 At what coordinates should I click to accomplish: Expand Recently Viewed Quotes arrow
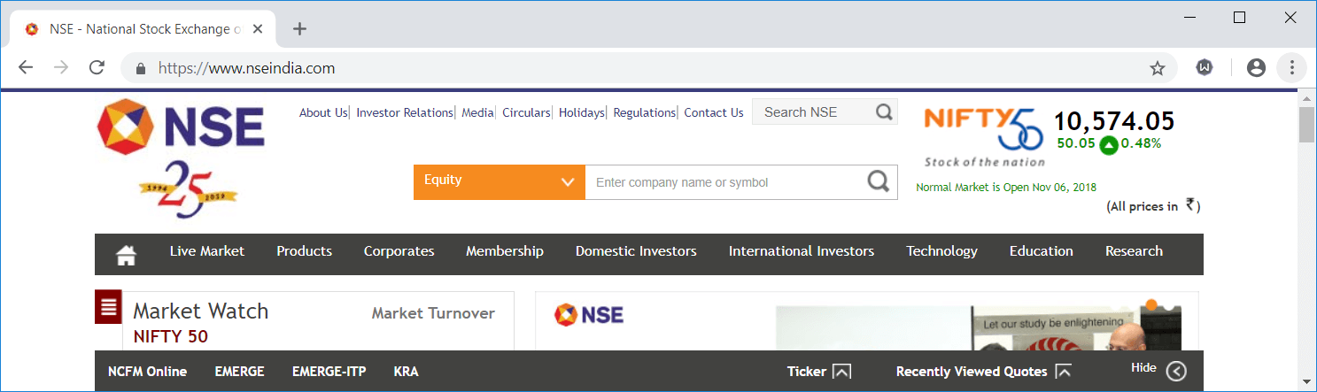(x=1063, y=372)
